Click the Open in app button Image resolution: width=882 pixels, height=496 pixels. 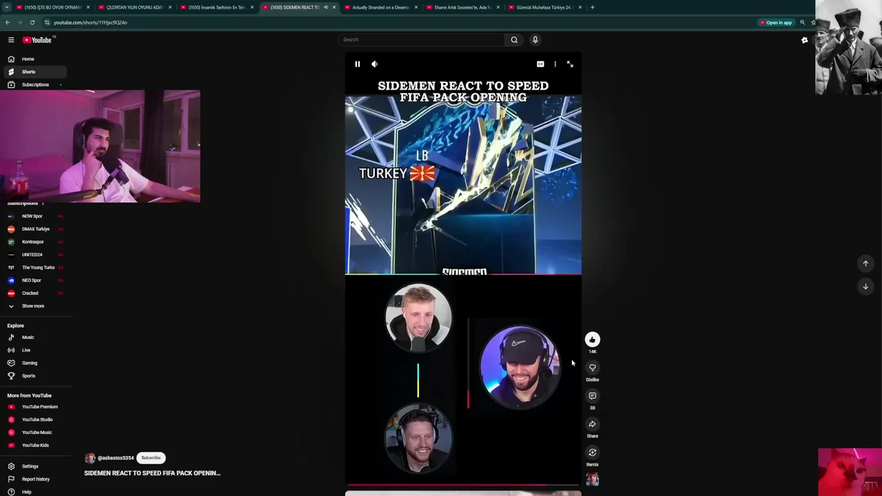(x=776, y=23)
